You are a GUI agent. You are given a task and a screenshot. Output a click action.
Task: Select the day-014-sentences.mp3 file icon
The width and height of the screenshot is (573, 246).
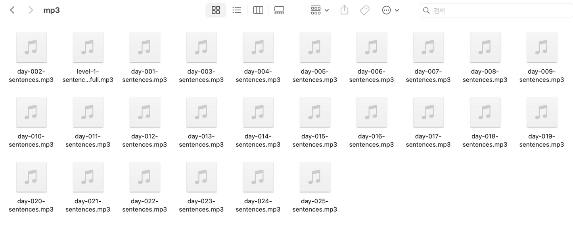coord(258,112)
